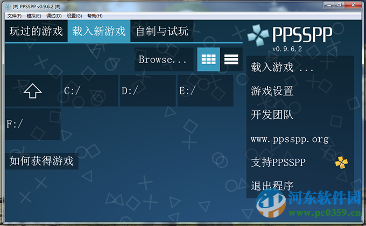Open 游戏设置 settings
The width and height of the screenshot is (366, 226).
[300, 91]
